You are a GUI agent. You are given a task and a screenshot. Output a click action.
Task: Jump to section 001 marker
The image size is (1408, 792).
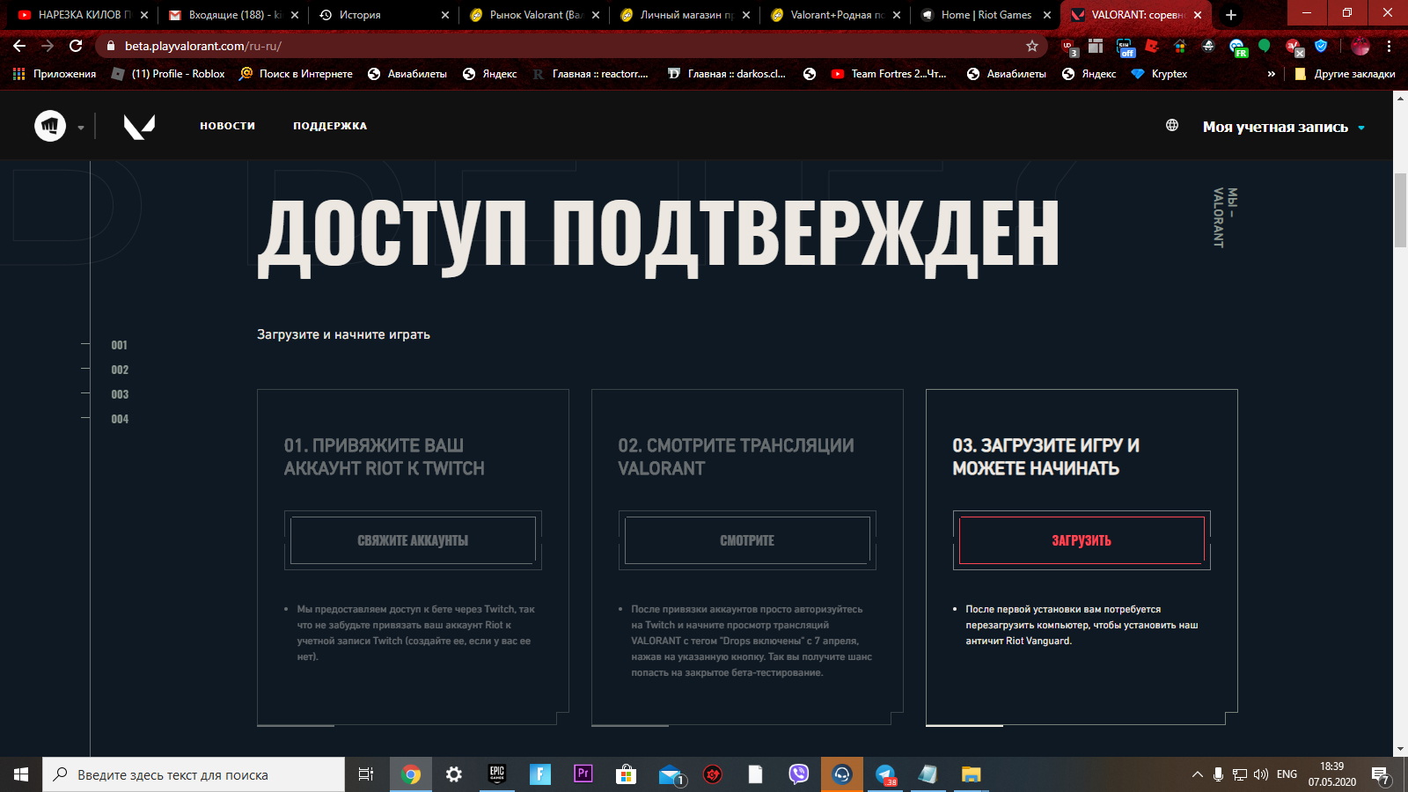119,345
